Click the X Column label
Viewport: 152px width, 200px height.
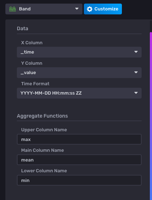32,42
